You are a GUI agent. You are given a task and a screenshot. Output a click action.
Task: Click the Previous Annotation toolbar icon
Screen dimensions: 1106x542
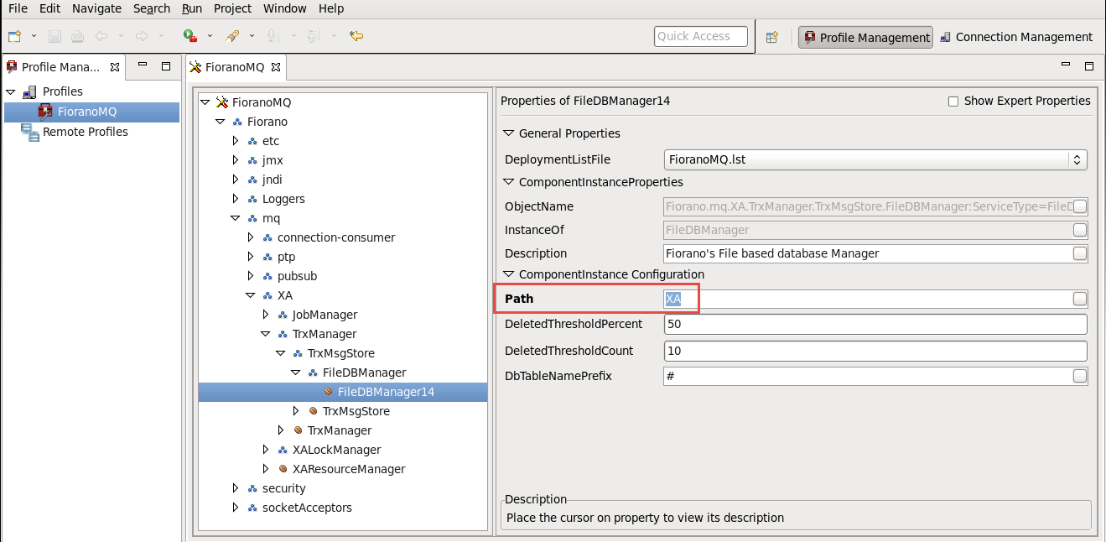click(313, 36)
